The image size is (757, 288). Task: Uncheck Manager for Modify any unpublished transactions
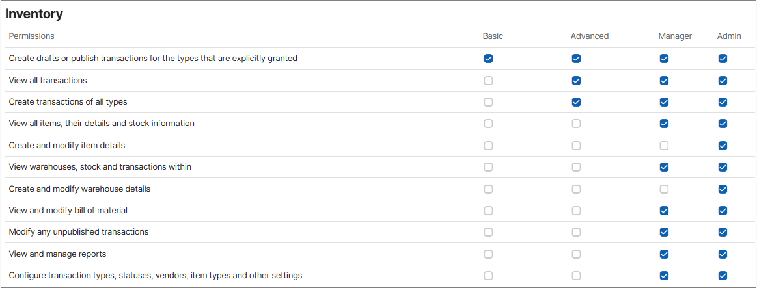pyautogui.click(x=664, y=232)
